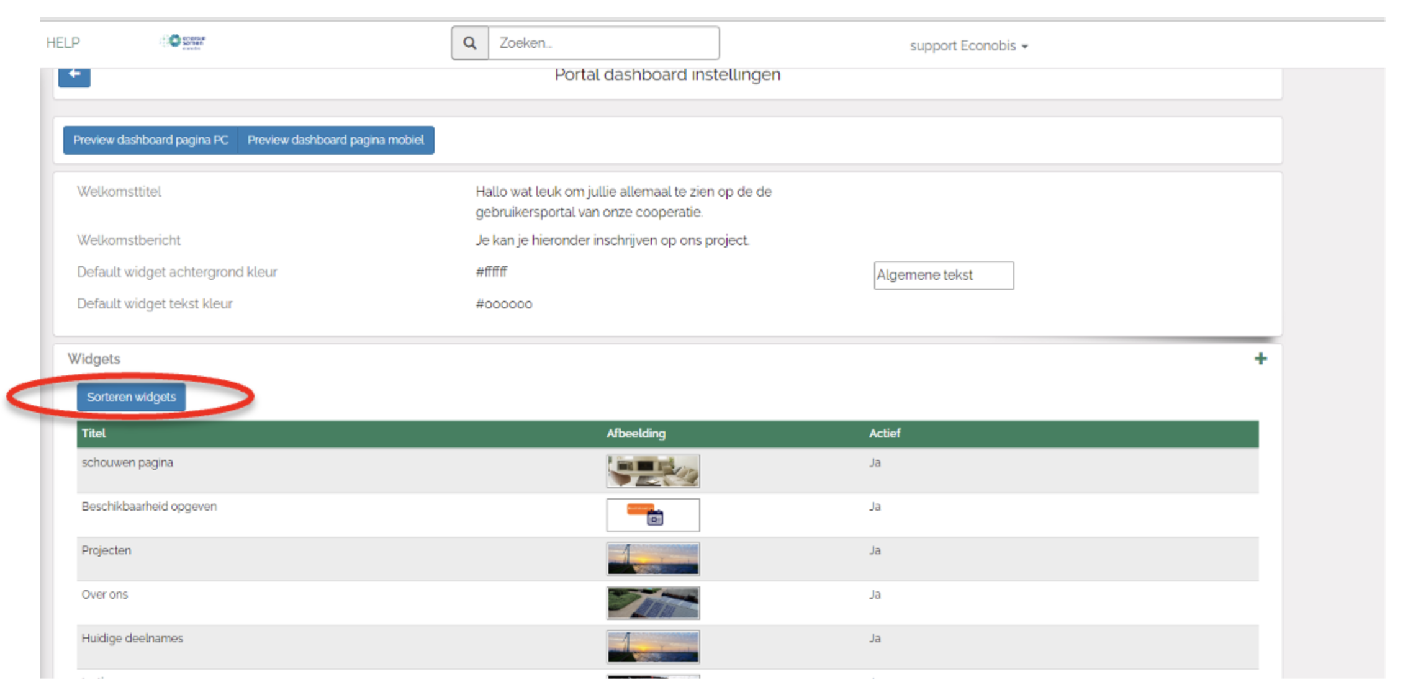Open the Beschikbaarheid opgeven row title

[149, 507]
